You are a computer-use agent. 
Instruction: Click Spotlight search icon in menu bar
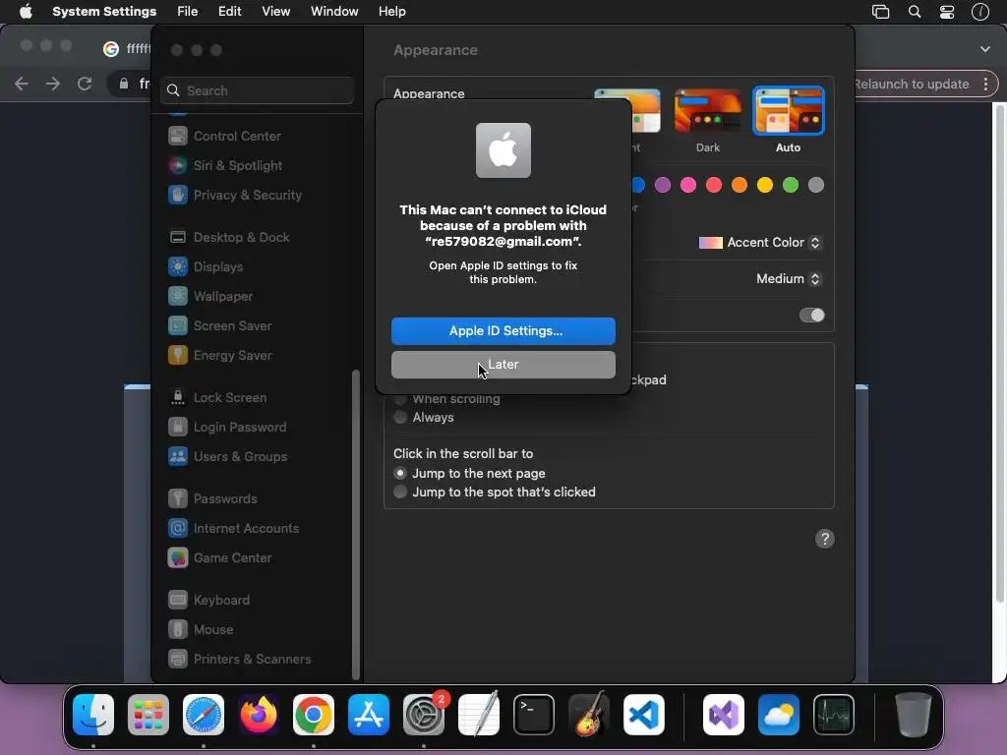coord(915,12)
